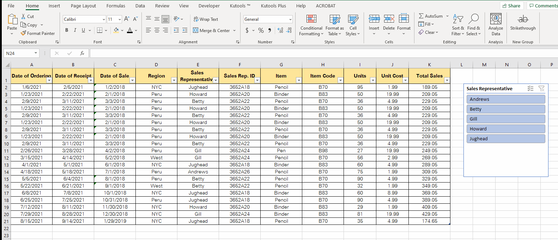
Task: Click the Strikethrough icon
Action: pyautogui.click(x=523, y=19)
